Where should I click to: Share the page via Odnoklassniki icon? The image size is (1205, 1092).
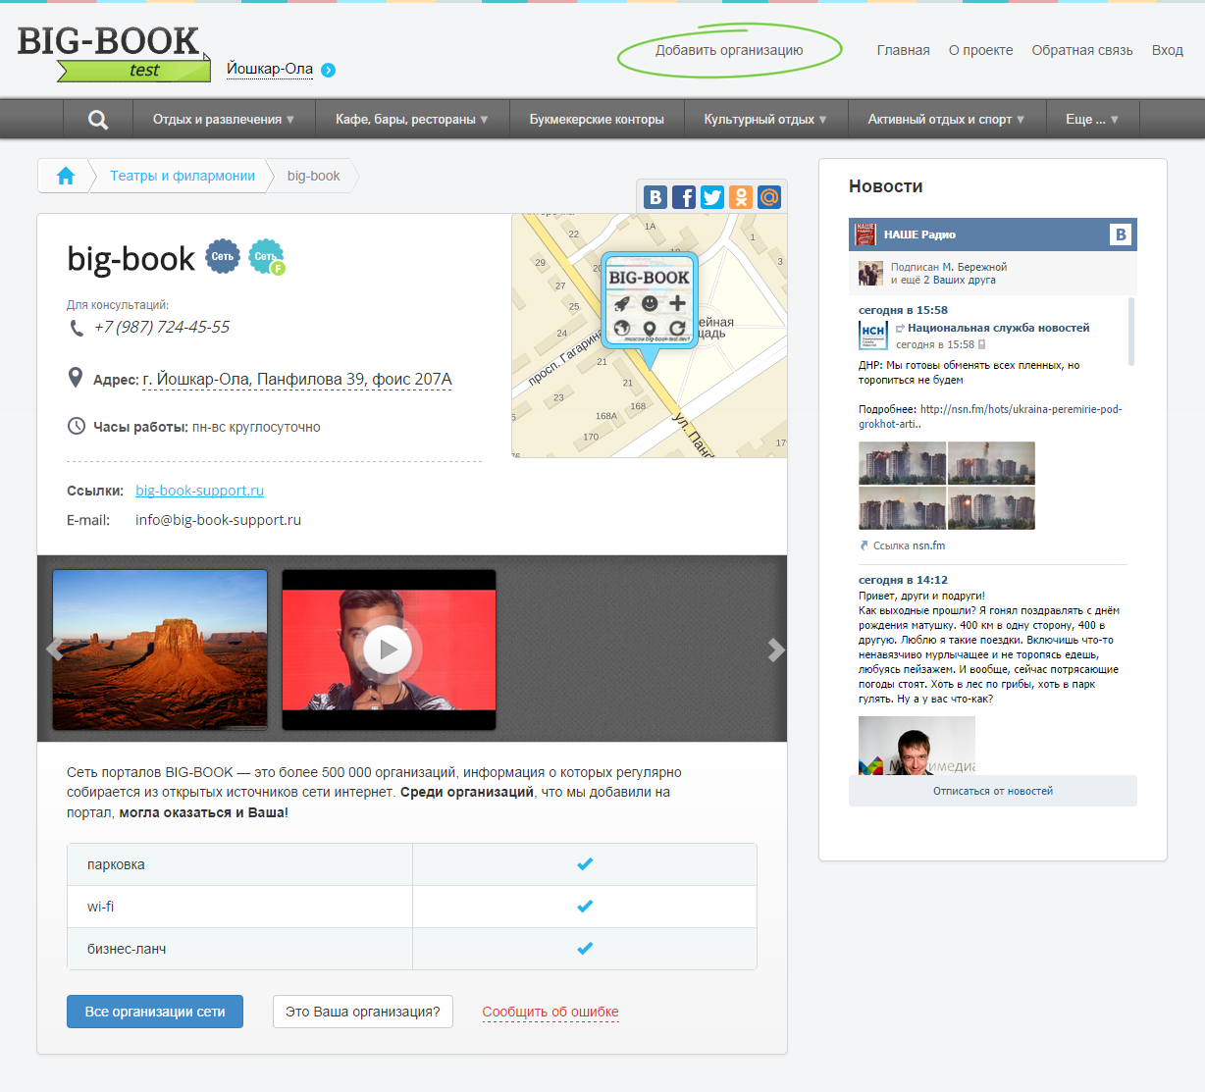(741, 197)
